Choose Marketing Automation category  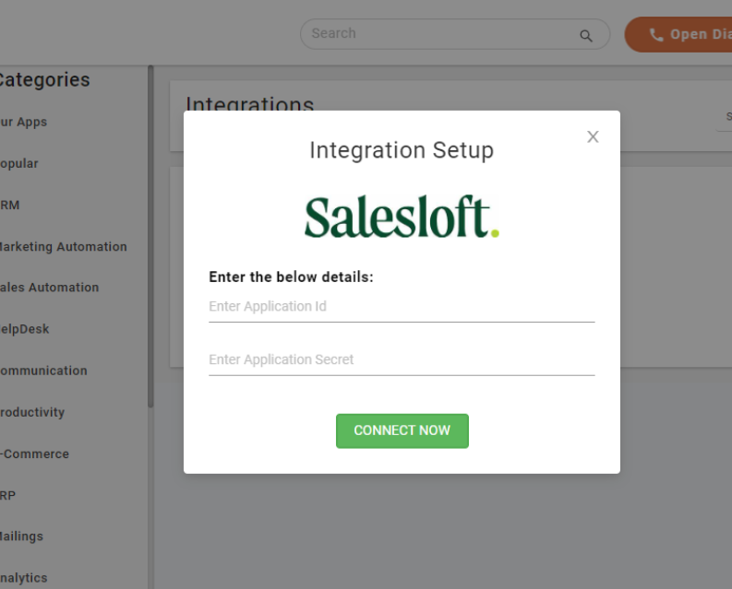[x=62, y=246]
